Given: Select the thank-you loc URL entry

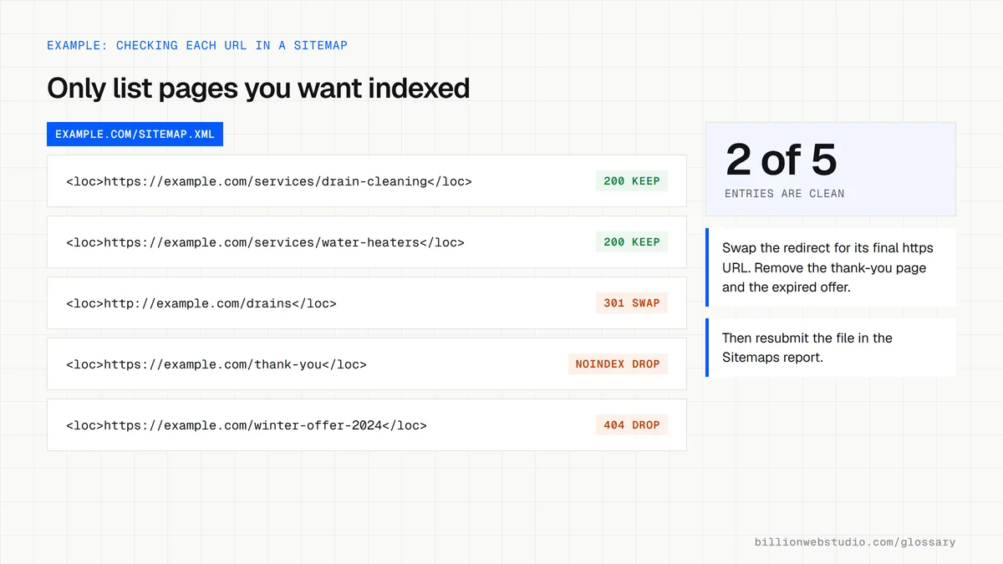Looking at the screenshot, I should (x=367, y=363).
